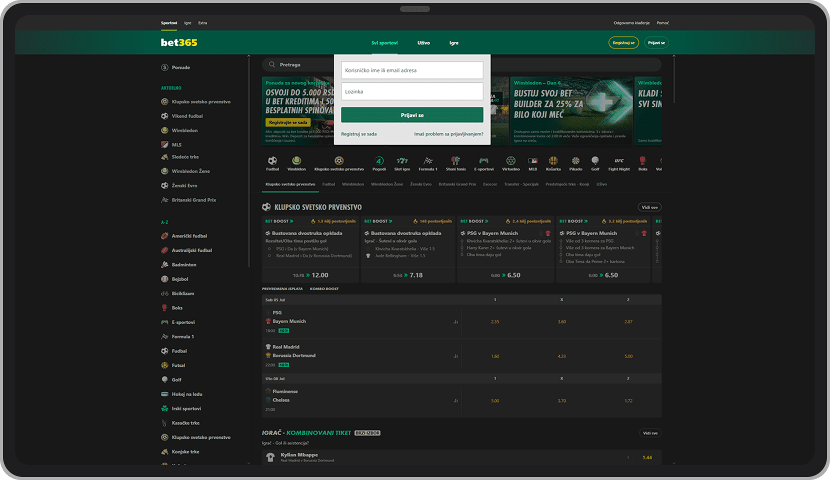Open stats icon for Fluminense v Chelsea
This screenshot has height=480, width=830.
(x=455, y=400)
